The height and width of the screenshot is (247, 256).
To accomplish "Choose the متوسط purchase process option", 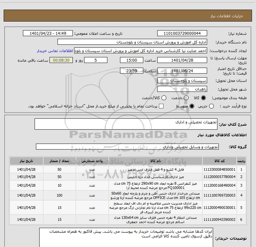I will point(192,106).
